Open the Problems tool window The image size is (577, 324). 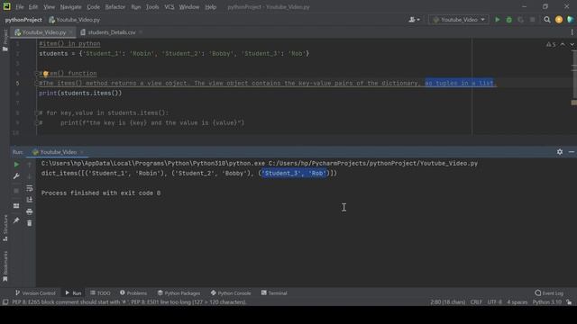133,293
